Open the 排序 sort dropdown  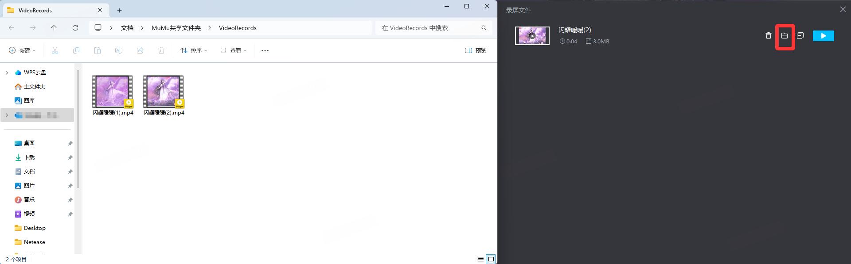[x=194, y=51]
